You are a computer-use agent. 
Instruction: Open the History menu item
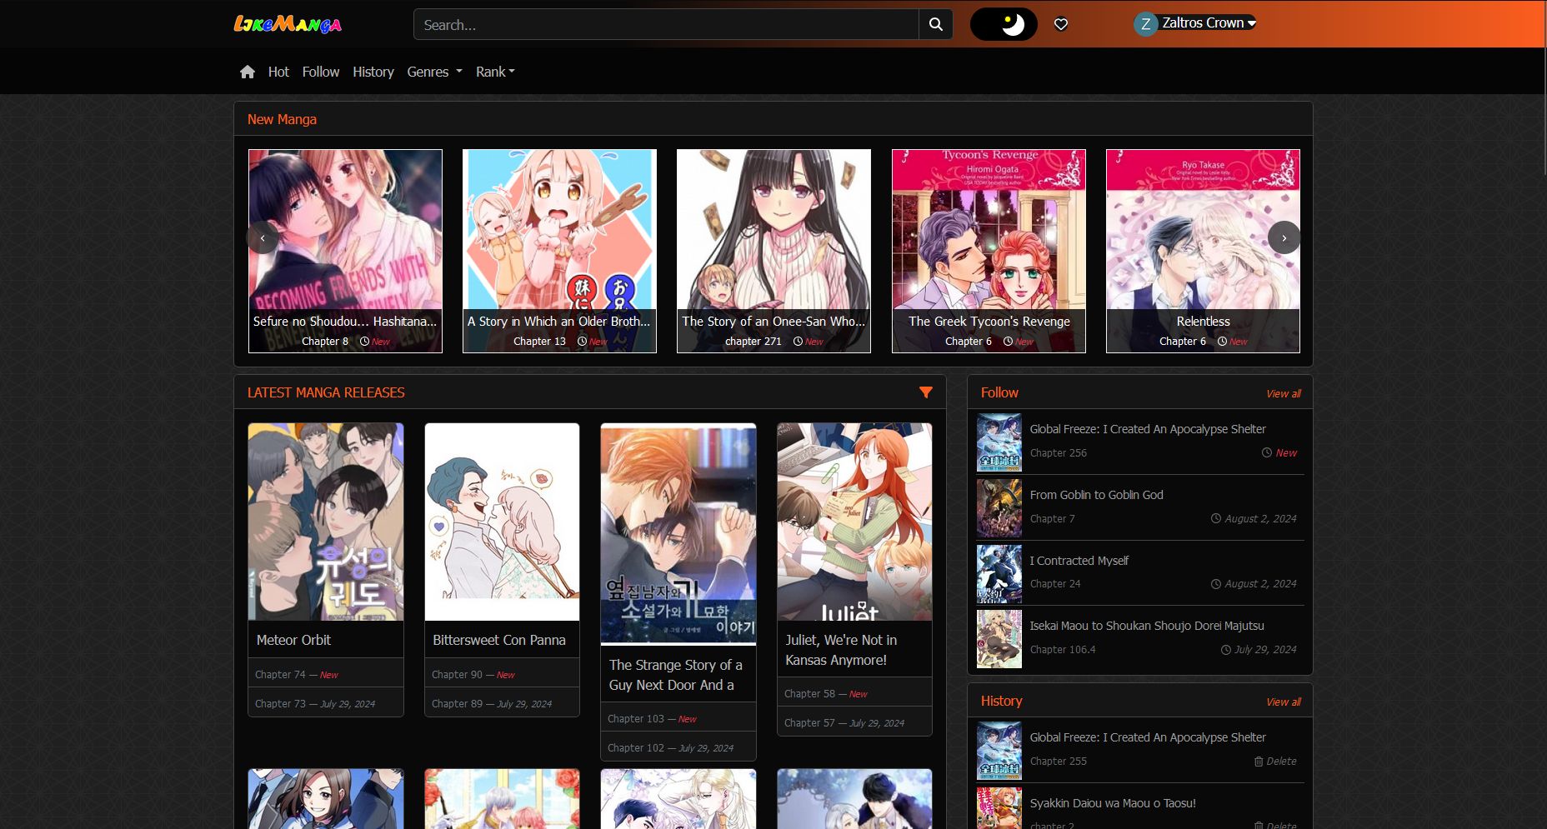pos(373,72)
